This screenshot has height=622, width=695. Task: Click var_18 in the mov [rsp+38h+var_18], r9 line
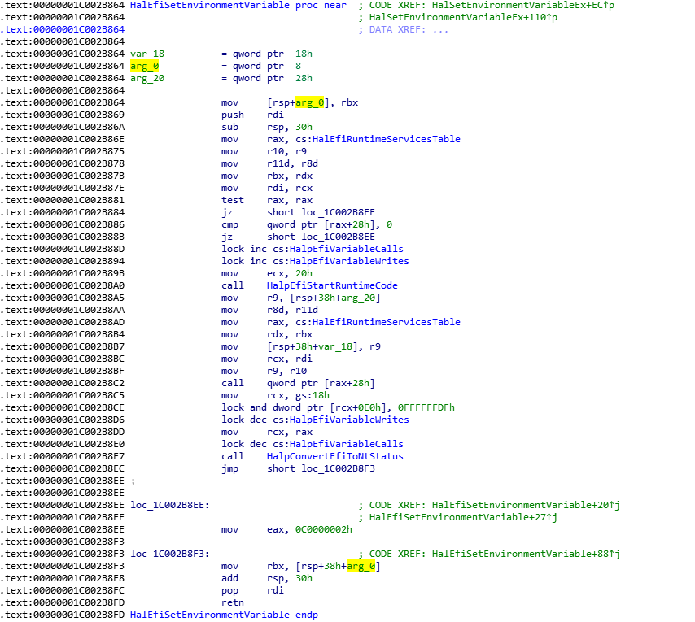coord(335,346)
